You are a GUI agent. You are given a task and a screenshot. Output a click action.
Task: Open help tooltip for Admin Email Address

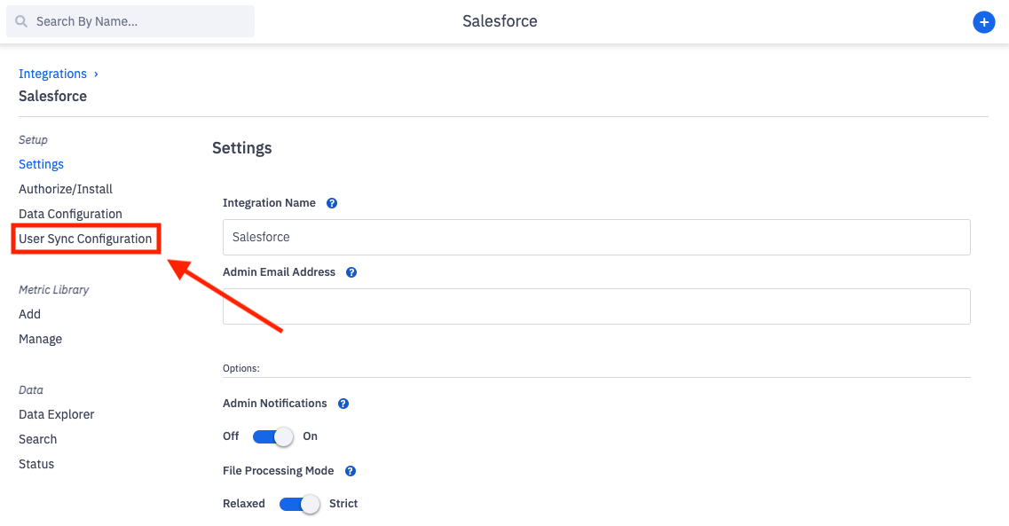[x=351, y=272]
